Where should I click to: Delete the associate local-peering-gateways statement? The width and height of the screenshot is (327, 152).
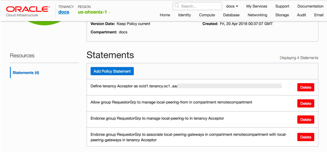coord(305,137)
